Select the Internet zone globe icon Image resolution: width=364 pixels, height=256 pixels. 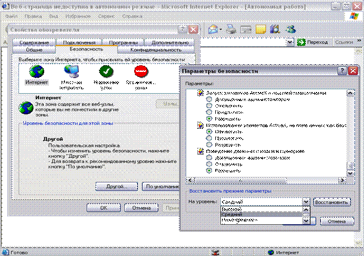(x=36, y=71)
